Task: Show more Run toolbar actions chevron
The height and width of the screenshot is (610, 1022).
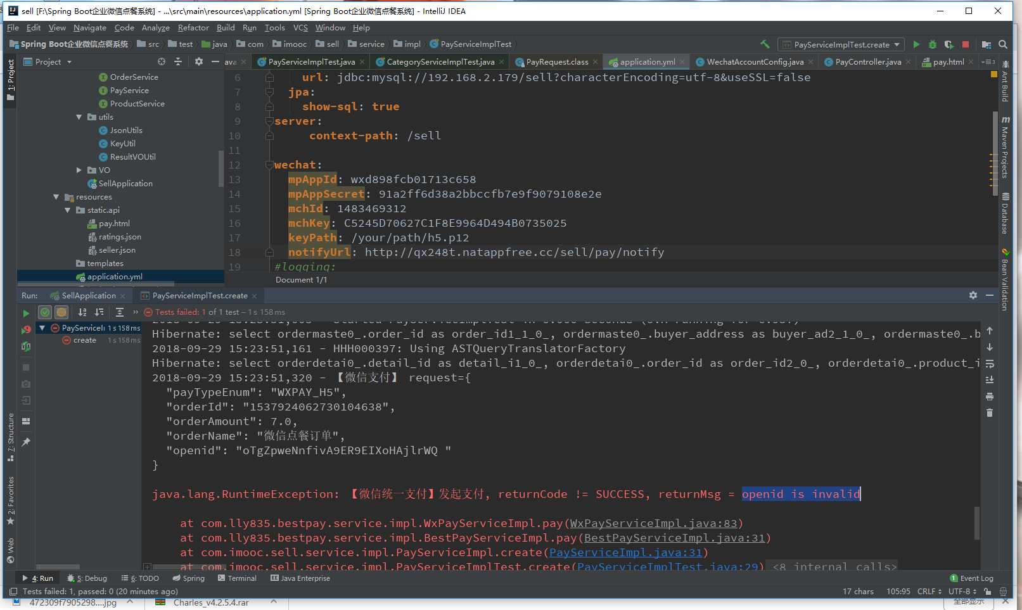Action: pyautogui.click(x=135, y=312)
